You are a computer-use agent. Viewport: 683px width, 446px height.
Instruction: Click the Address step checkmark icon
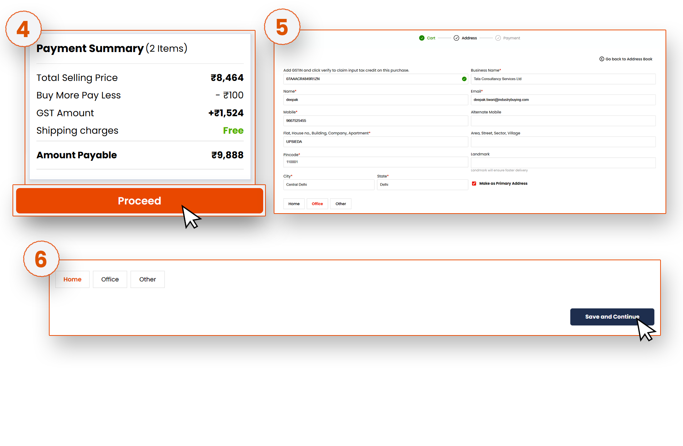click(x=456, y=38)
